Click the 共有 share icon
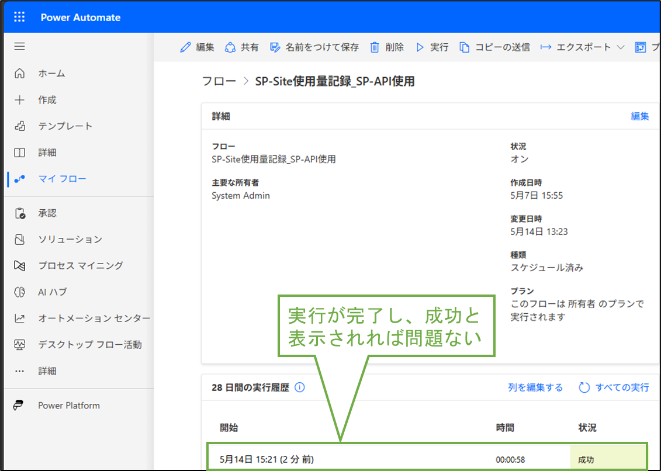The width and height of the screenshot is (661, 471). click(230, 47)
